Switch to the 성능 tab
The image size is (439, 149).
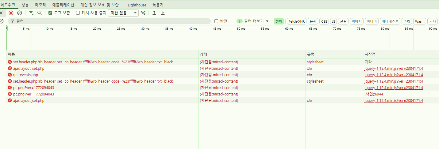pyautogui.click(x=25, y=5)
